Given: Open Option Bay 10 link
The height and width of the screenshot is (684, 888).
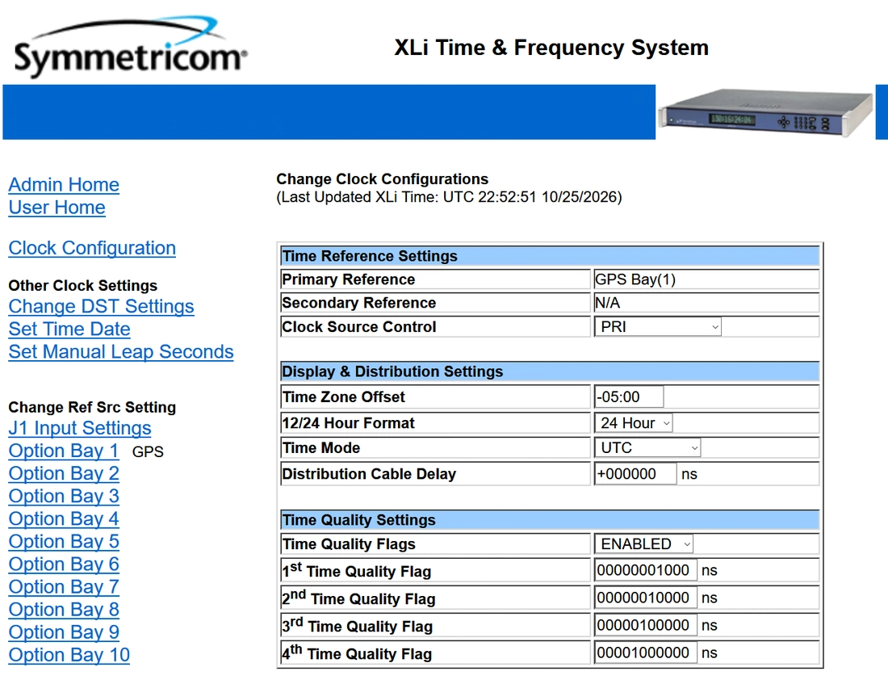Looking at the screenshot, I should click(x=69, y=655).
